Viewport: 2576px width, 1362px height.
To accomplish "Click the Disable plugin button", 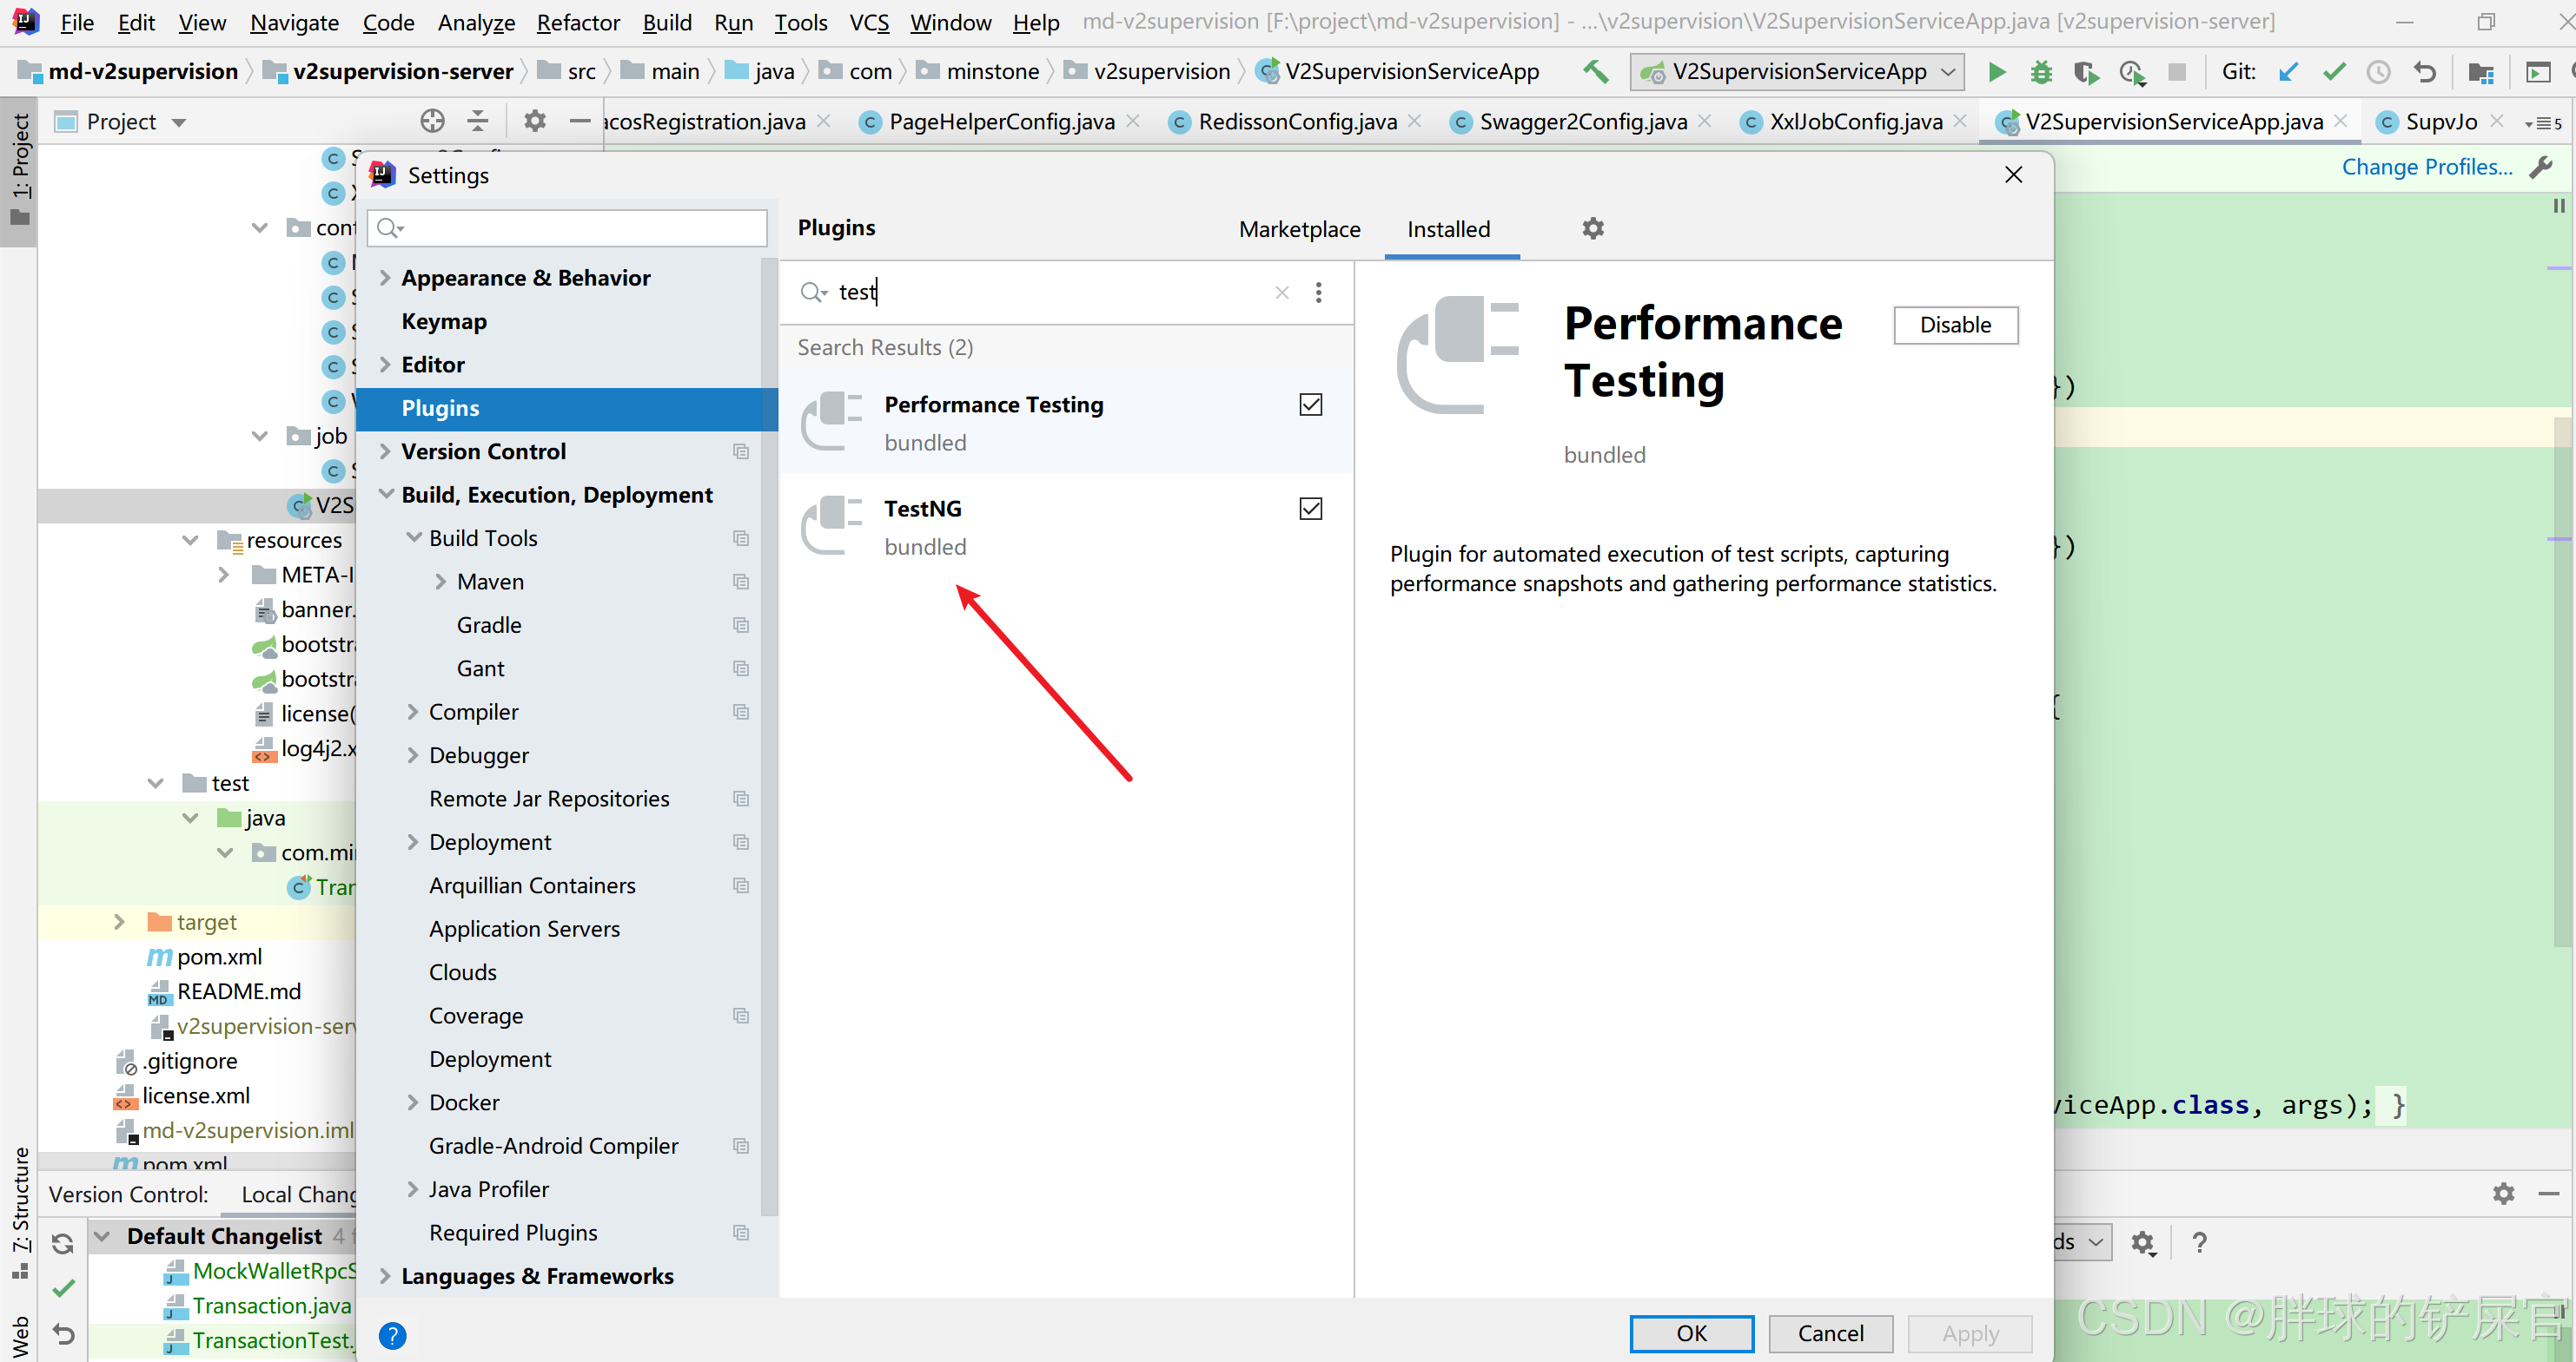I will 1955,325.
